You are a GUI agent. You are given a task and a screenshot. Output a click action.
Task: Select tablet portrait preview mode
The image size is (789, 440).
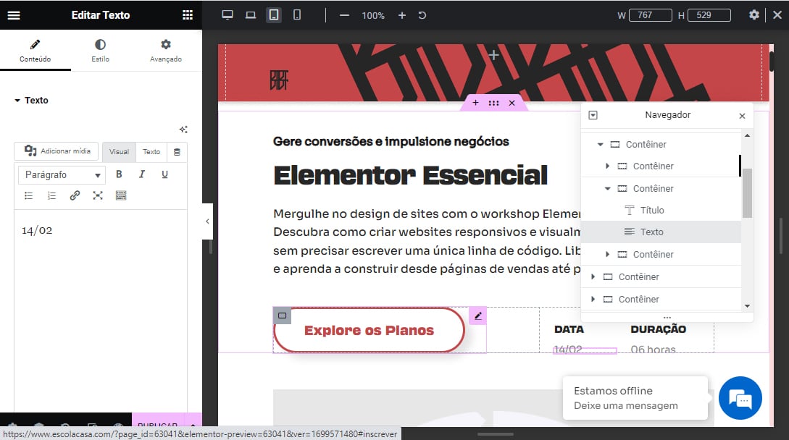(x=274, y=15)
